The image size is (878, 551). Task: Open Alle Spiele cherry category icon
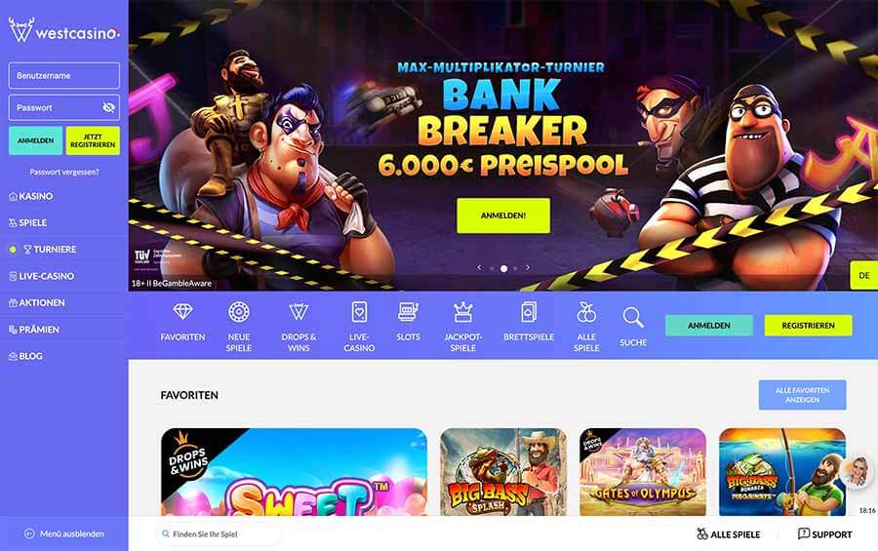point(586,312)
